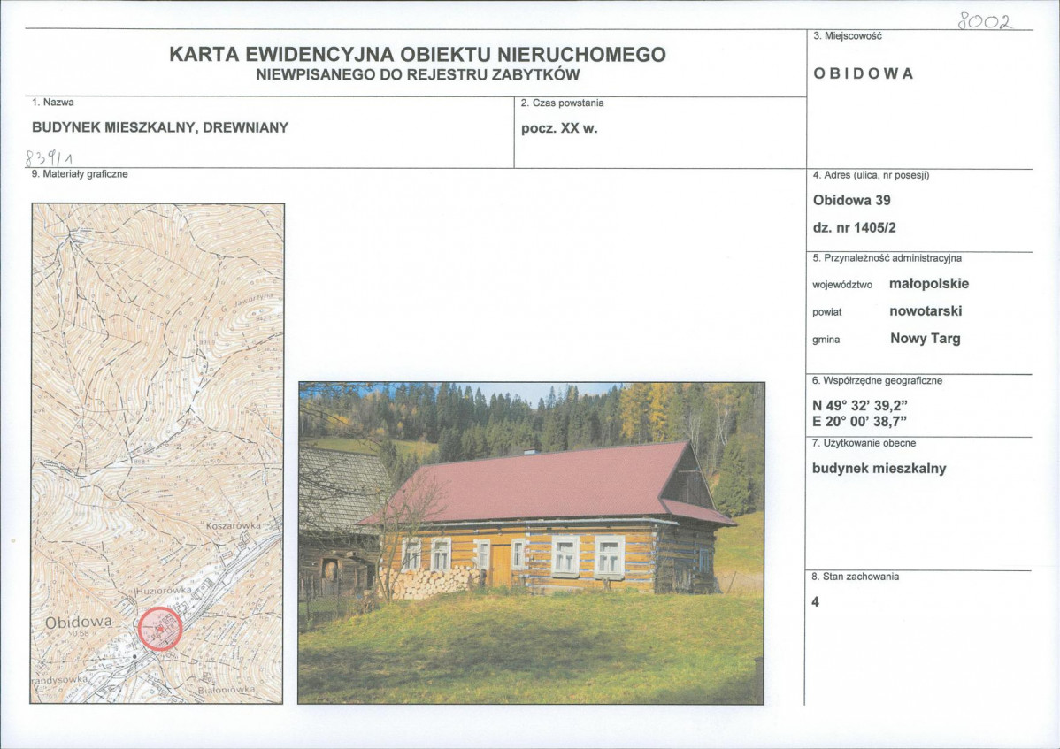Select the condition value '4'
Viewport: 1060px width, 749px height.
tap(815, 602)
